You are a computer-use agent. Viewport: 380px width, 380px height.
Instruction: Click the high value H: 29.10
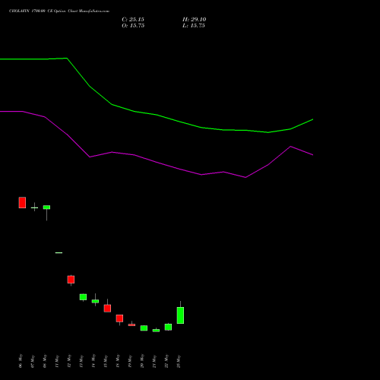pyautogui.click(x=195, y=20)
